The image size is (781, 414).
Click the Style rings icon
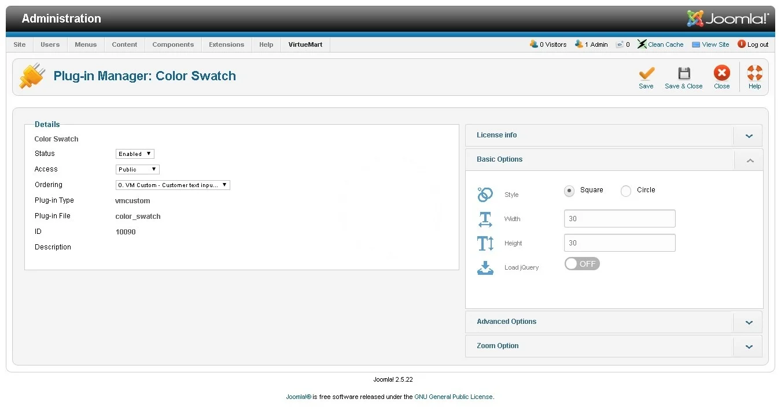coord(485,195)
